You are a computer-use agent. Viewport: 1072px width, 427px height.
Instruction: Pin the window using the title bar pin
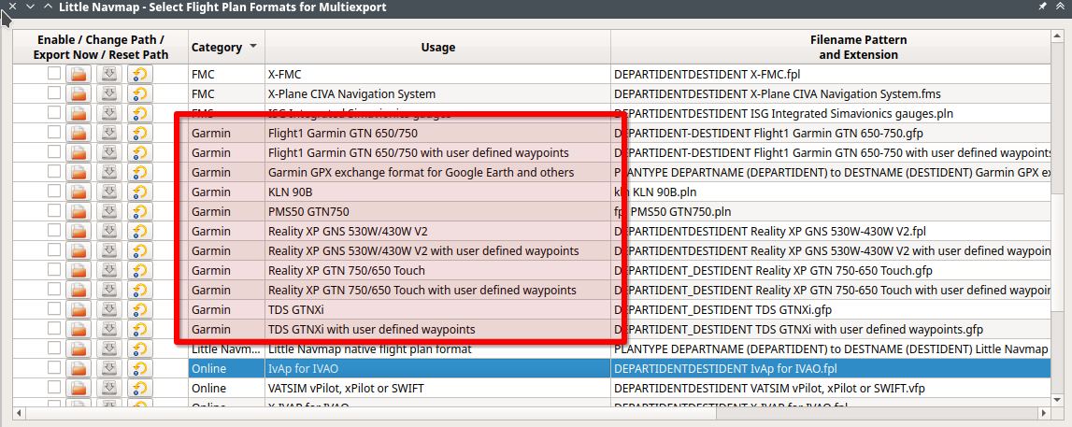pos(1042,7)
